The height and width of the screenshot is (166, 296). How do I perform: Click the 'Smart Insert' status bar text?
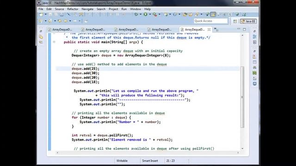pyautogui.click(x=150, y=161)
